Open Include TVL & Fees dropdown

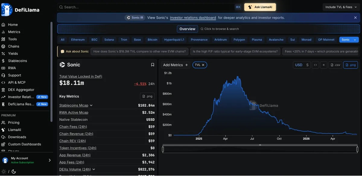pos(341,7)
